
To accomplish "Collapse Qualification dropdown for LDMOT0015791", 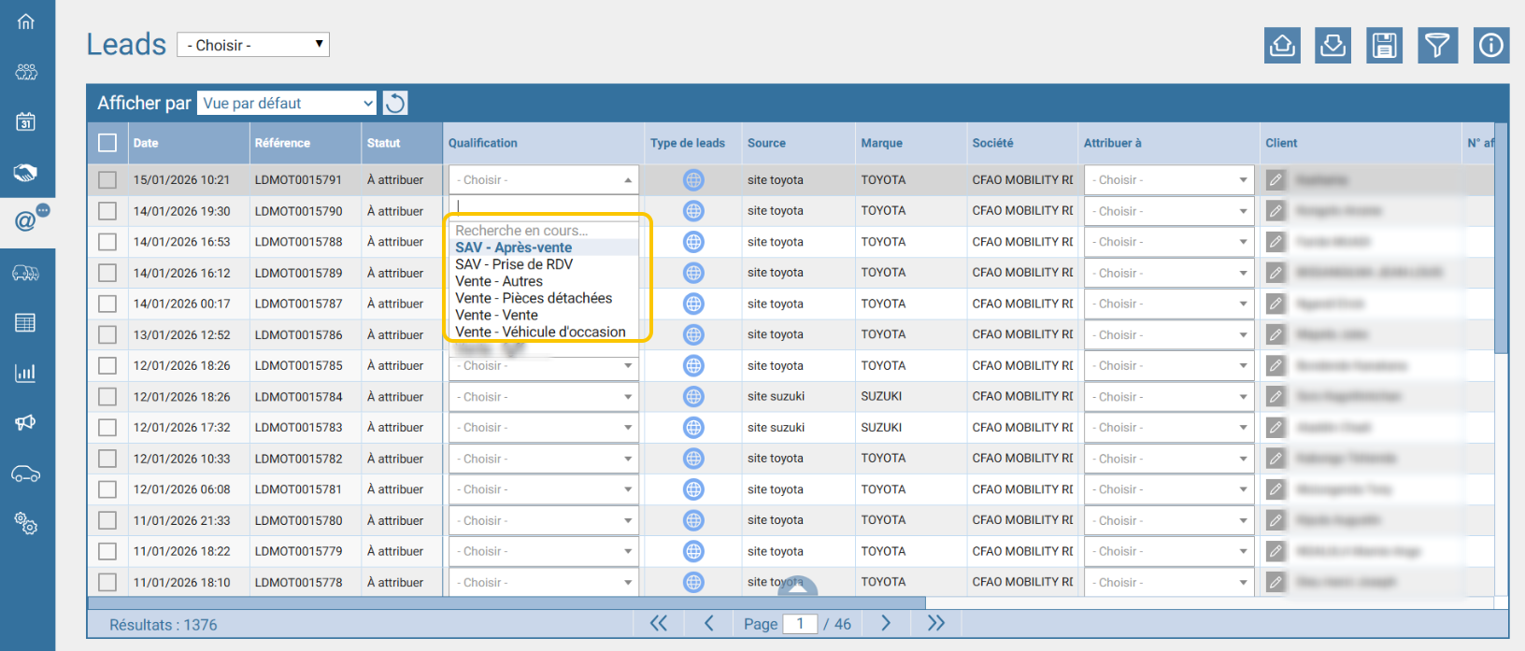I will 544,180.
